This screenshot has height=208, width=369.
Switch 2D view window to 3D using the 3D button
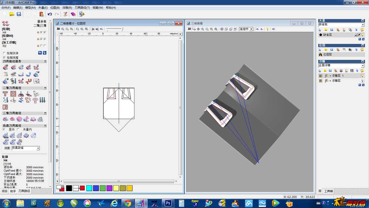pyautogui.click(x=58, y=29)
